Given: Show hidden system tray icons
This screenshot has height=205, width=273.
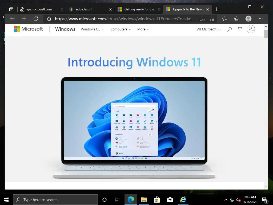Looking at the screenshot, I should (x=226, y=200).
